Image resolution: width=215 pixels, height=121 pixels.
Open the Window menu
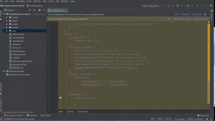coord(65,1)
